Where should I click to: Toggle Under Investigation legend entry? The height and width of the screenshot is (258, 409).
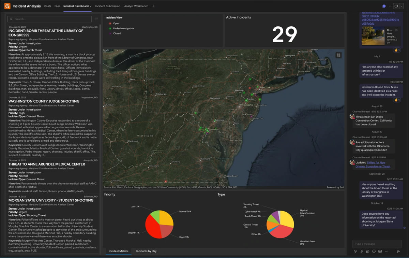(x=121, y=28)
